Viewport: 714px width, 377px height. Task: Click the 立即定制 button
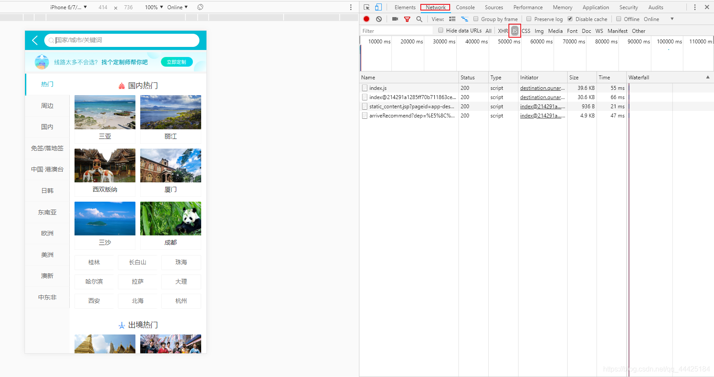(177, 62)
